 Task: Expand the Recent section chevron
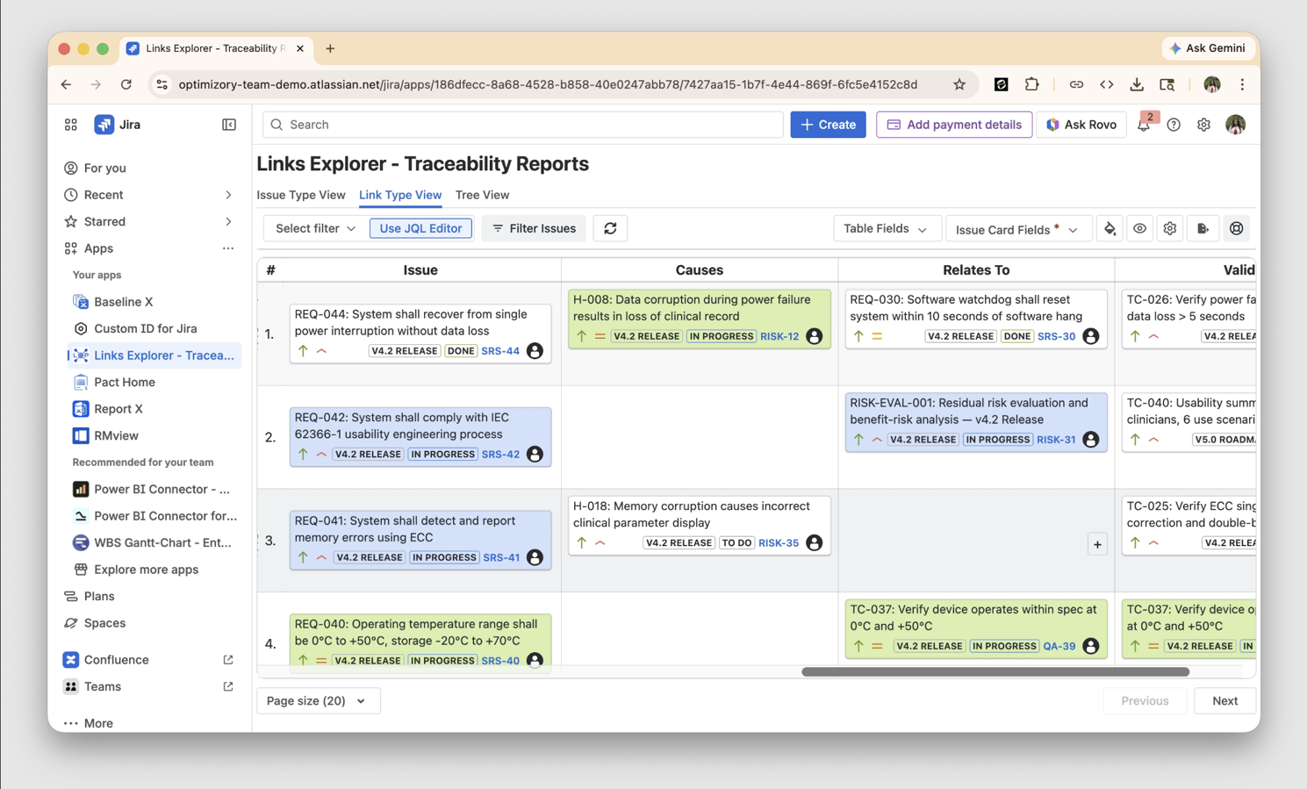(228, 195)
